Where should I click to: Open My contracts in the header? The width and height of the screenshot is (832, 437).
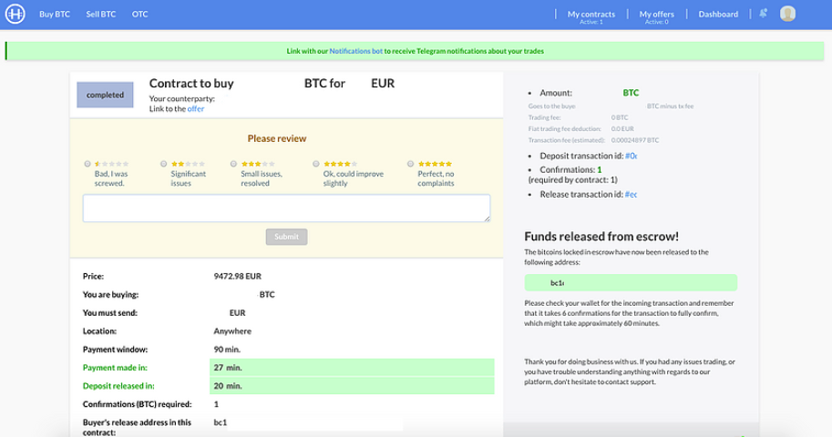(x=591, y=15)
